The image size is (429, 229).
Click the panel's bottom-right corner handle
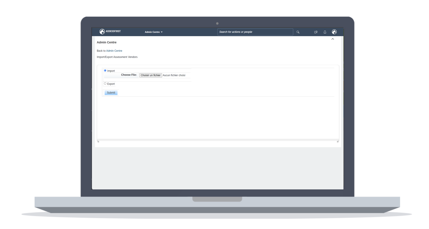338,142
